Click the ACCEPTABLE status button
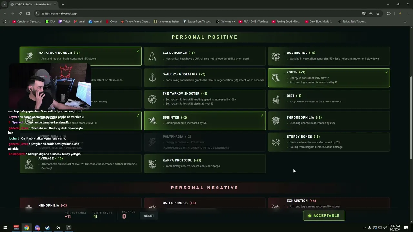 (324, 216)
